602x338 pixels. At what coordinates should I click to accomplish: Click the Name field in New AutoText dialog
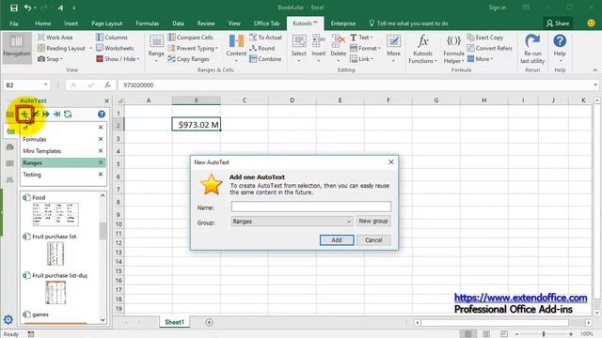point(311,207)
